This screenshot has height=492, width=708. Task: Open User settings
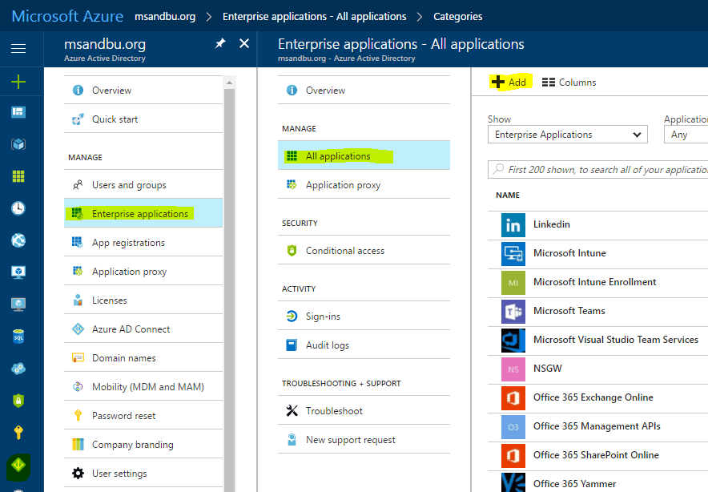[x=143, y=473]
